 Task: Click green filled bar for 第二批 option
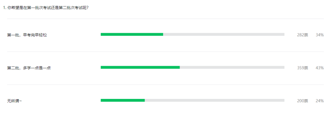pos(140,67)
